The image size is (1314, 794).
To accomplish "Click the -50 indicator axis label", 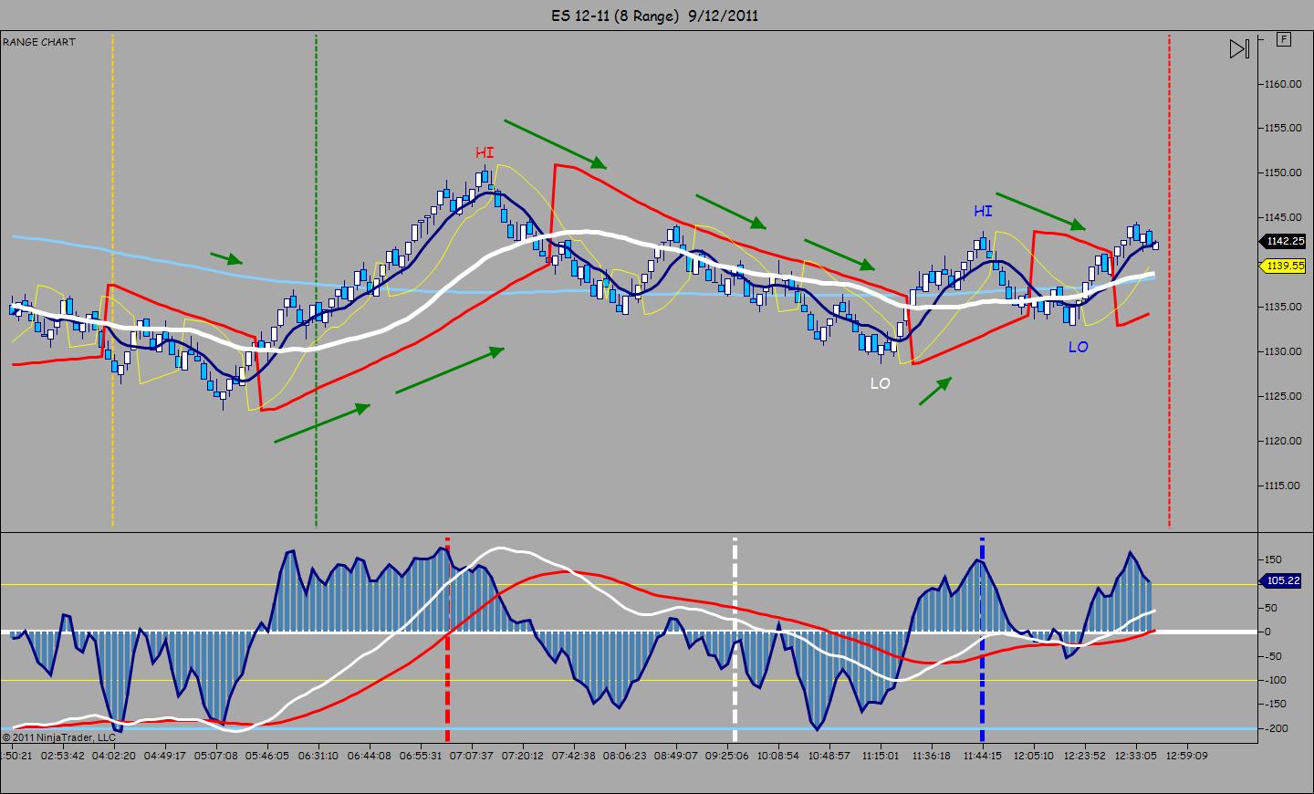I will pos(1274,657).
